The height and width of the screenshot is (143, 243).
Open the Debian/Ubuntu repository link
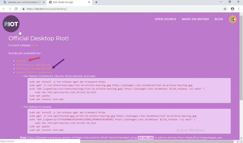(x=34, y=72)
